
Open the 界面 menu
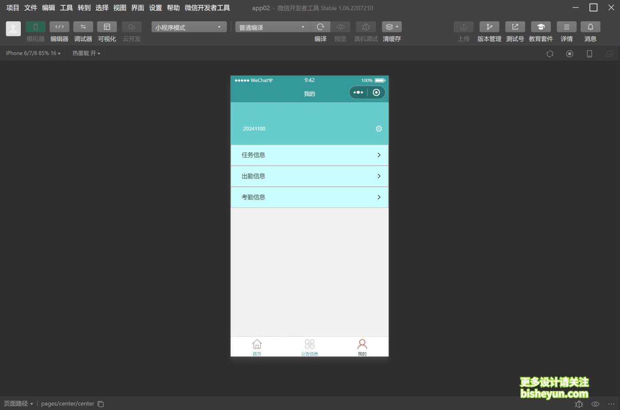pyautogui.click(x=138, y=8)
